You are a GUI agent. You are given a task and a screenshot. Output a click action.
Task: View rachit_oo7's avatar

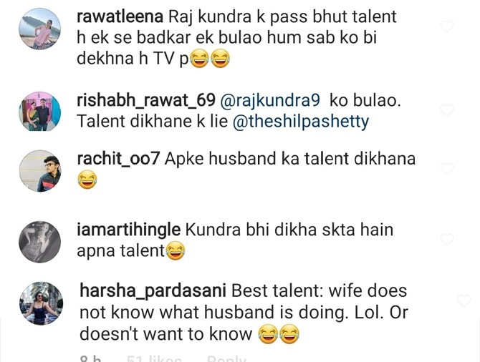tap(40, 171)
